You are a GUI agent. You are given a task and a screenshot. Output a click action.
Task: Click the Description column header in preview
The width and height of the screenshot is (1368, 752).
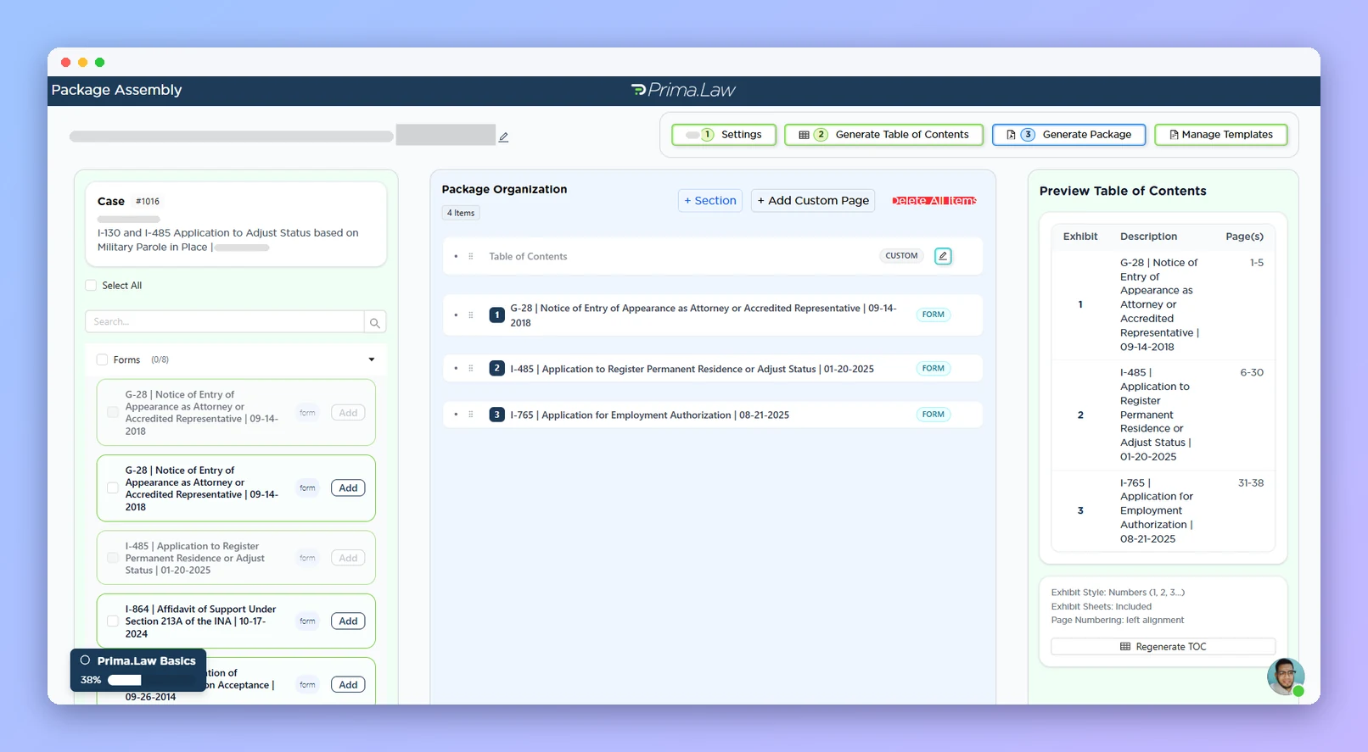(x=1148, y=237)
